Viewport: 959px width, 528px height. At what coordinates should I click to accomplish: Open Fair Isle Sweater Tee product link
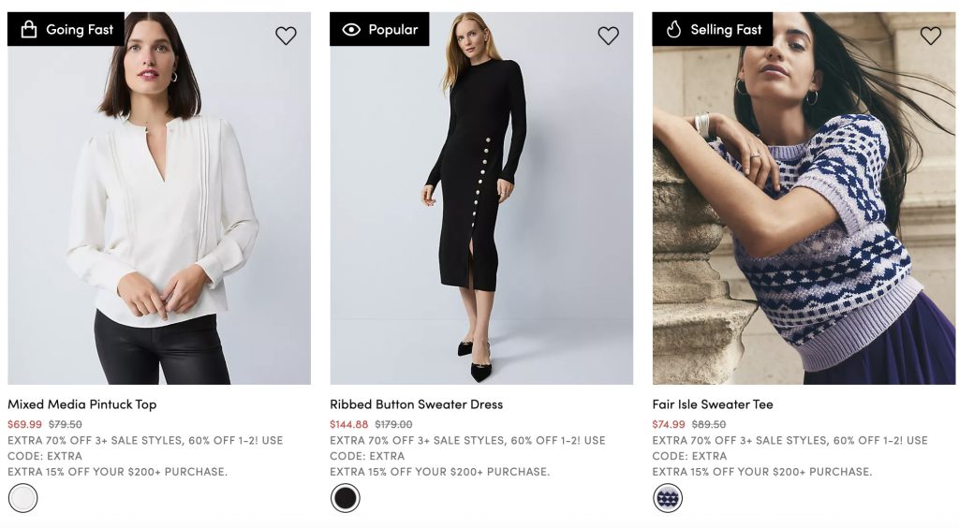coord(713,404)
